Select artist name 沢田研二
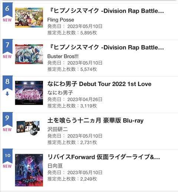 click(57, 129)
